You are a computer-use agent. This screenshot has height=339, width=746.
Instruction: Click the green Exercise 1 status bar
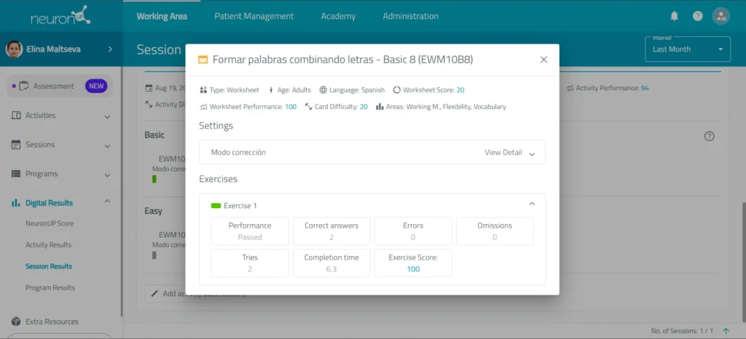click(216, 206)
